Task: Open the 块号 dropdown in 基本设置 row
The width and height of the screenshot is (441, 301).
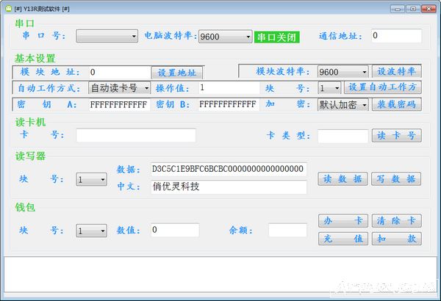Action: (x=329, y=88)
